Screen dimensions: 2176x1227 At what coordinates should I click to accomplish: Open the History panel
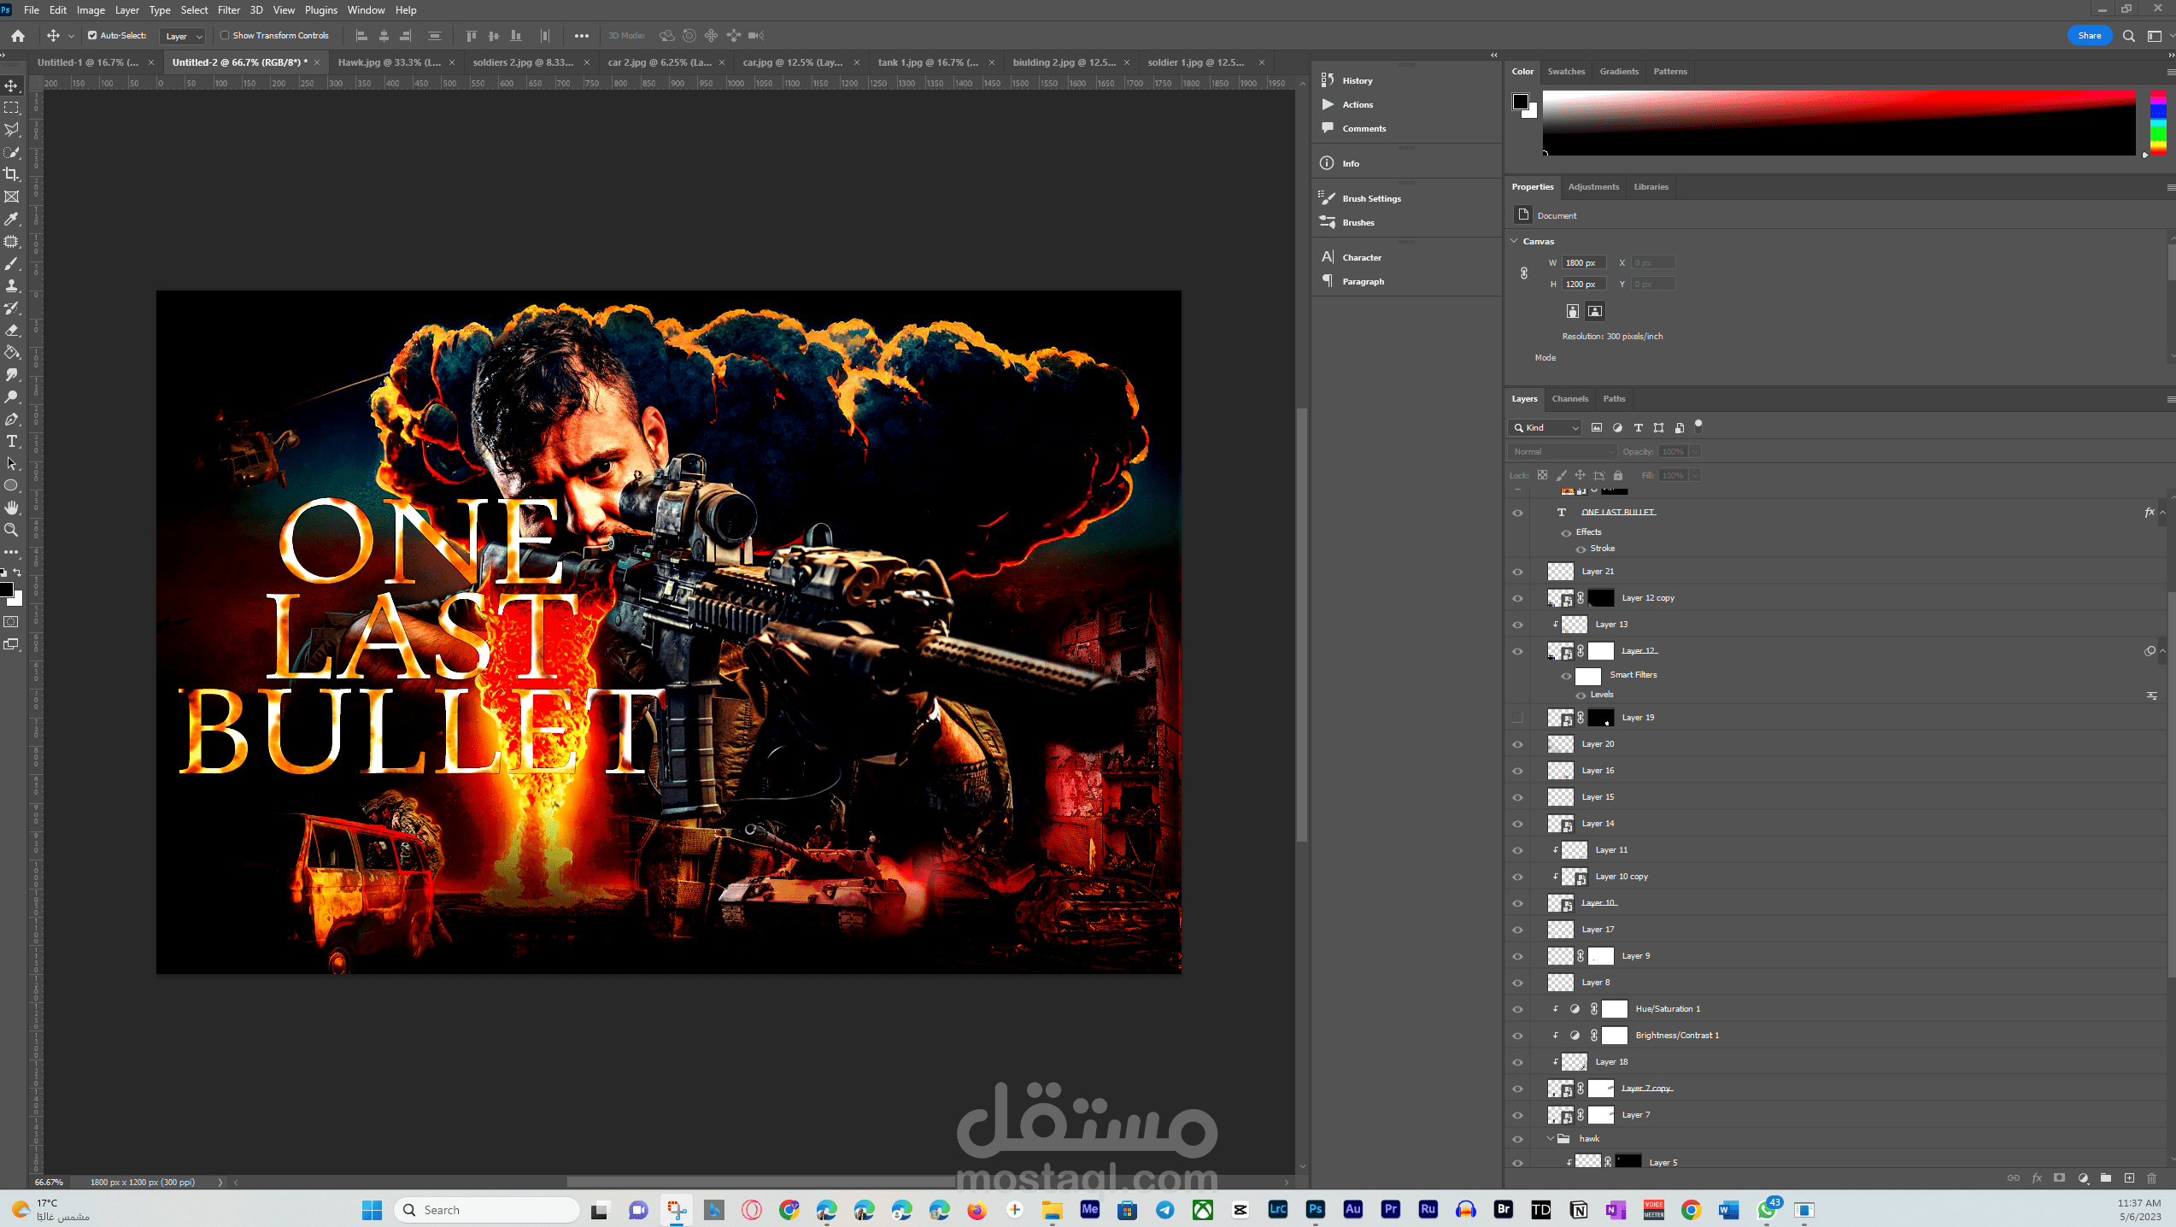click(x=1357, y=80)
